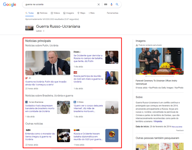Open the on-screen keyboard icon
The image size is (192, 150).
(106, 4)
